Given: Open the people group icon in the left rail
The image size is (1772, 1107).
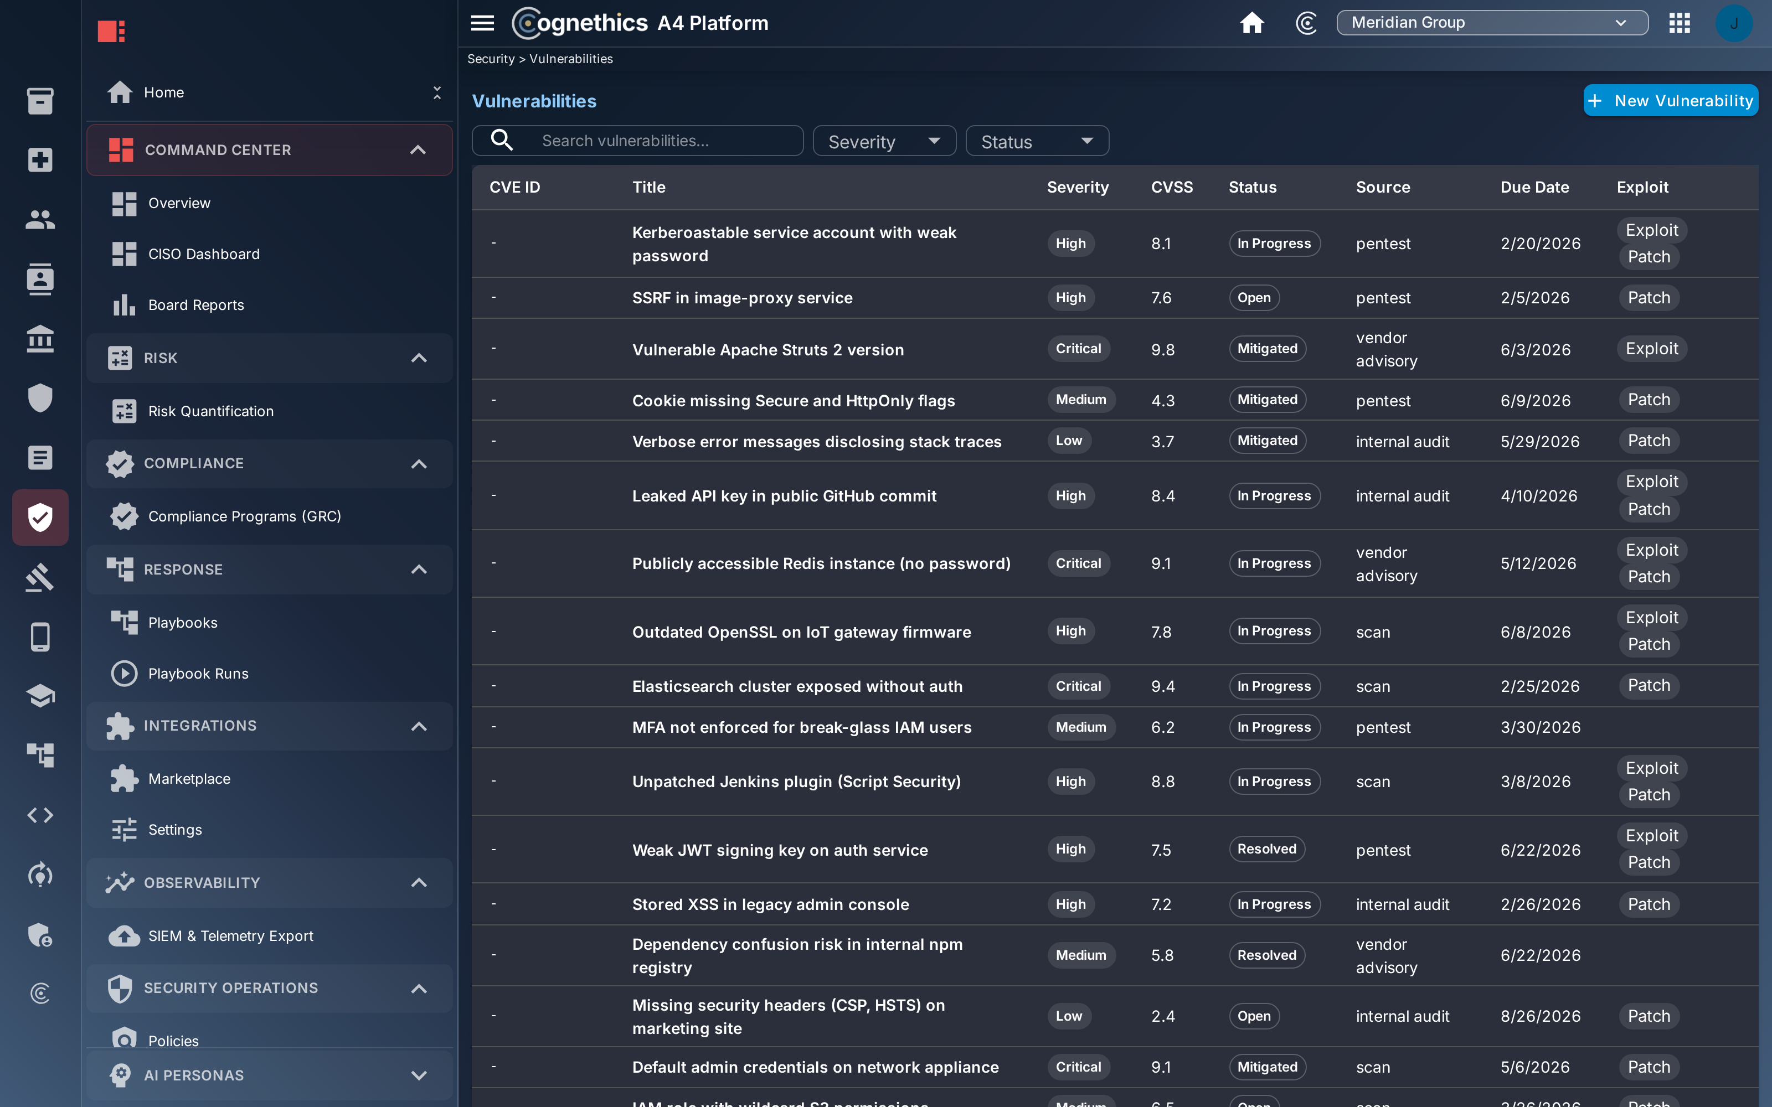Looking at the screenshot, I should [40, 219].
